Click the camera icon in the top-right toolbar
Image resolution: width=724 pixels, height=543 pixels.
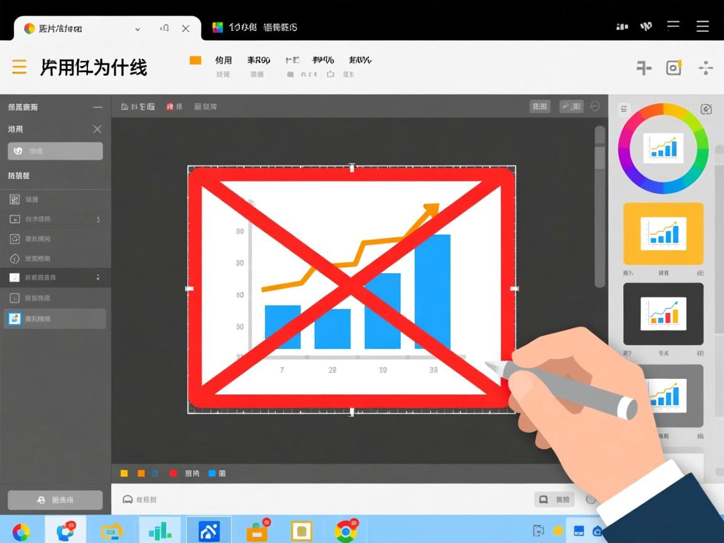pyautogui.click(x=674, y=68)
